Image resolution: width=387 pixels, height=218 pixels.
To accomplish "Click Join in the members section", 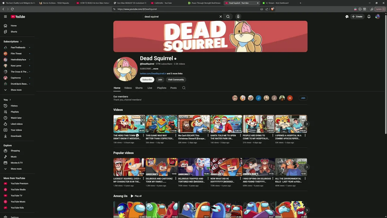I will click(303, 98).
